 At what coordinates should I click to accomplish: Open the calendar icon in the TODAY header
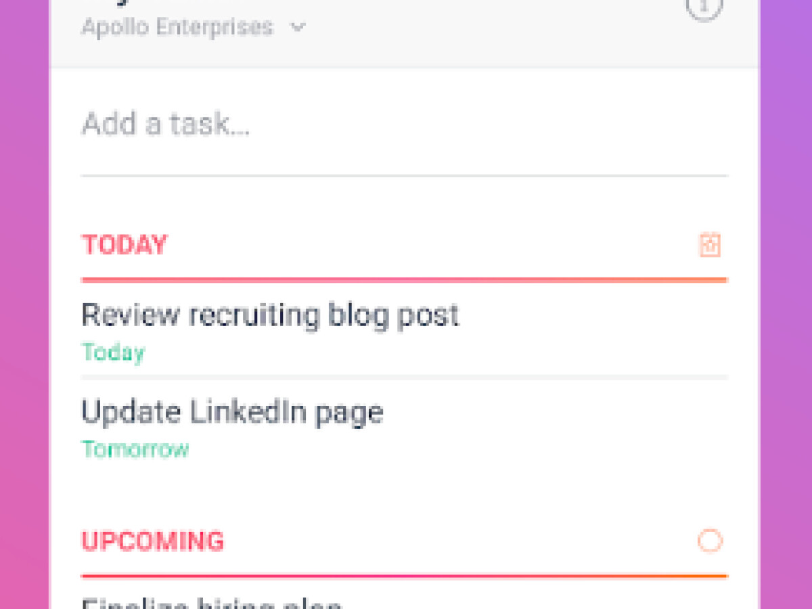(711, 246)
